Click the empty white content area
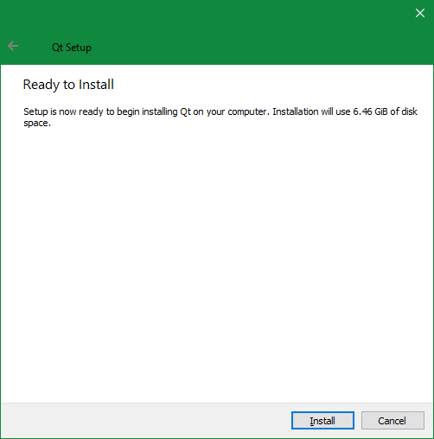 217,259
